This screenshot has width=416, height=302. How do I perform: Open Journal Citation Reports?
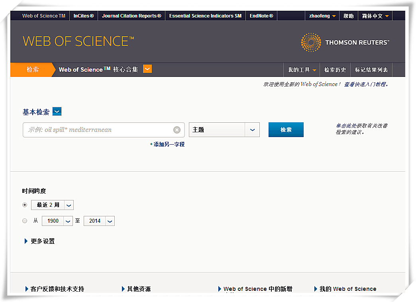131,16
